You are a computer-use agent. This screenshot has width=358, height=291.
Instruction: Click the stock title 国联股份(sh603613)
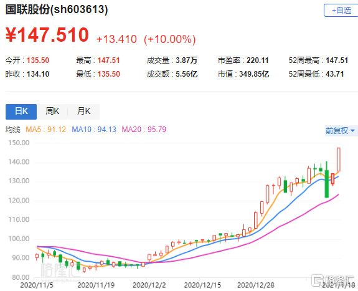click(x=57, y=10)
